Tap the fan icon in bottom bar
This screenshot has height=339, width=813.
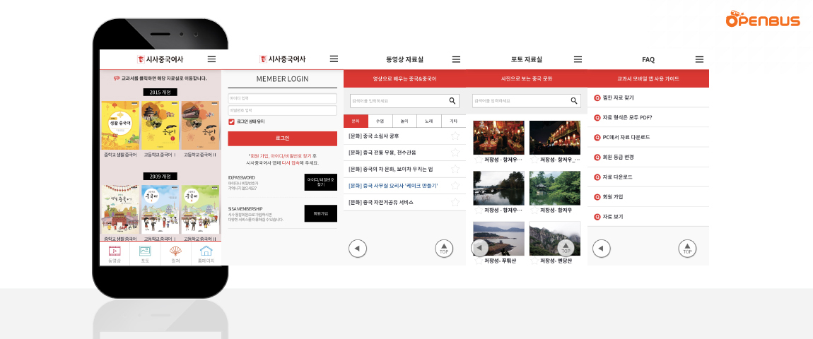point(176,251)
